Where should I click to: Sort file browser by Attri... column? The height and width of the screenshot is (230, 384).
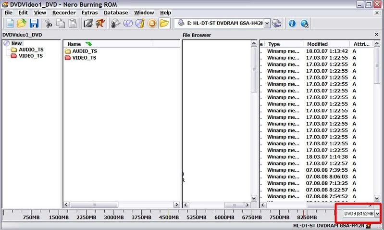[361, 44]
